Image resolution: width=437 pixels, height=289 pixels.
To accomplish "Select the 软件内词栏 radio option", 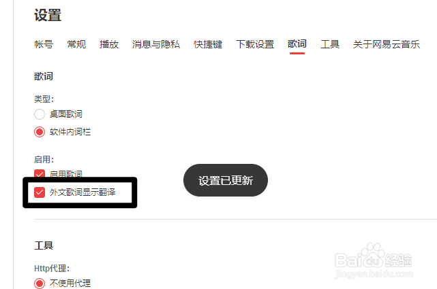I will 40,132.
